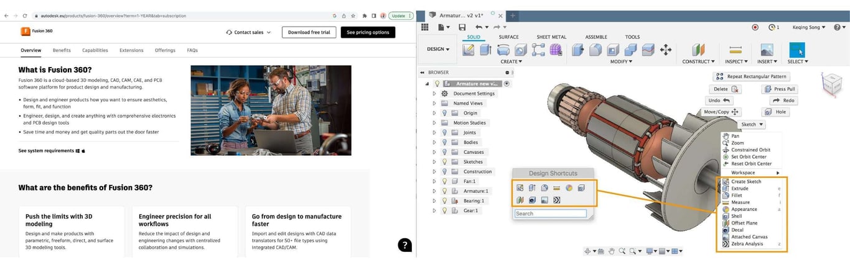
Task: Select the Shell icon in Modify group
Action: (613, 50)
